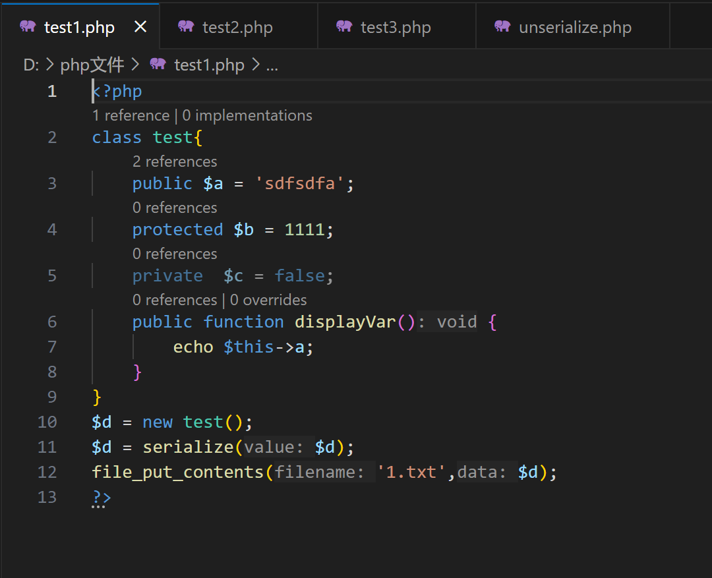Click the 'echo' keyword on line 7
The height and width of the screenshot is (578, 712).
click(193, 347)
